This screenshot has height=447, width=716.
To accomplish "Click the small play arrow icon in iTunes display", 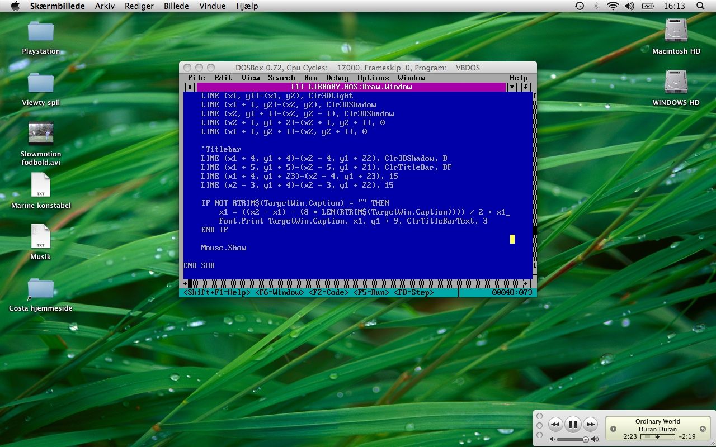I will [x=613, y=429].
